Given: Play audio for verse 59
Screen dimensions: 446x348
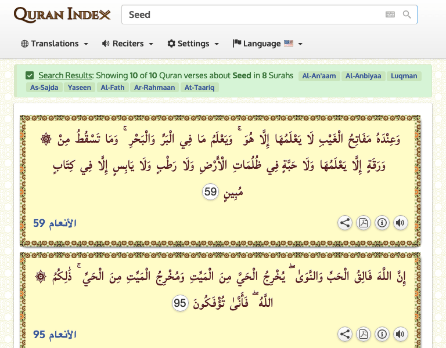Looking at the screenshot, I should coord(401,223).
